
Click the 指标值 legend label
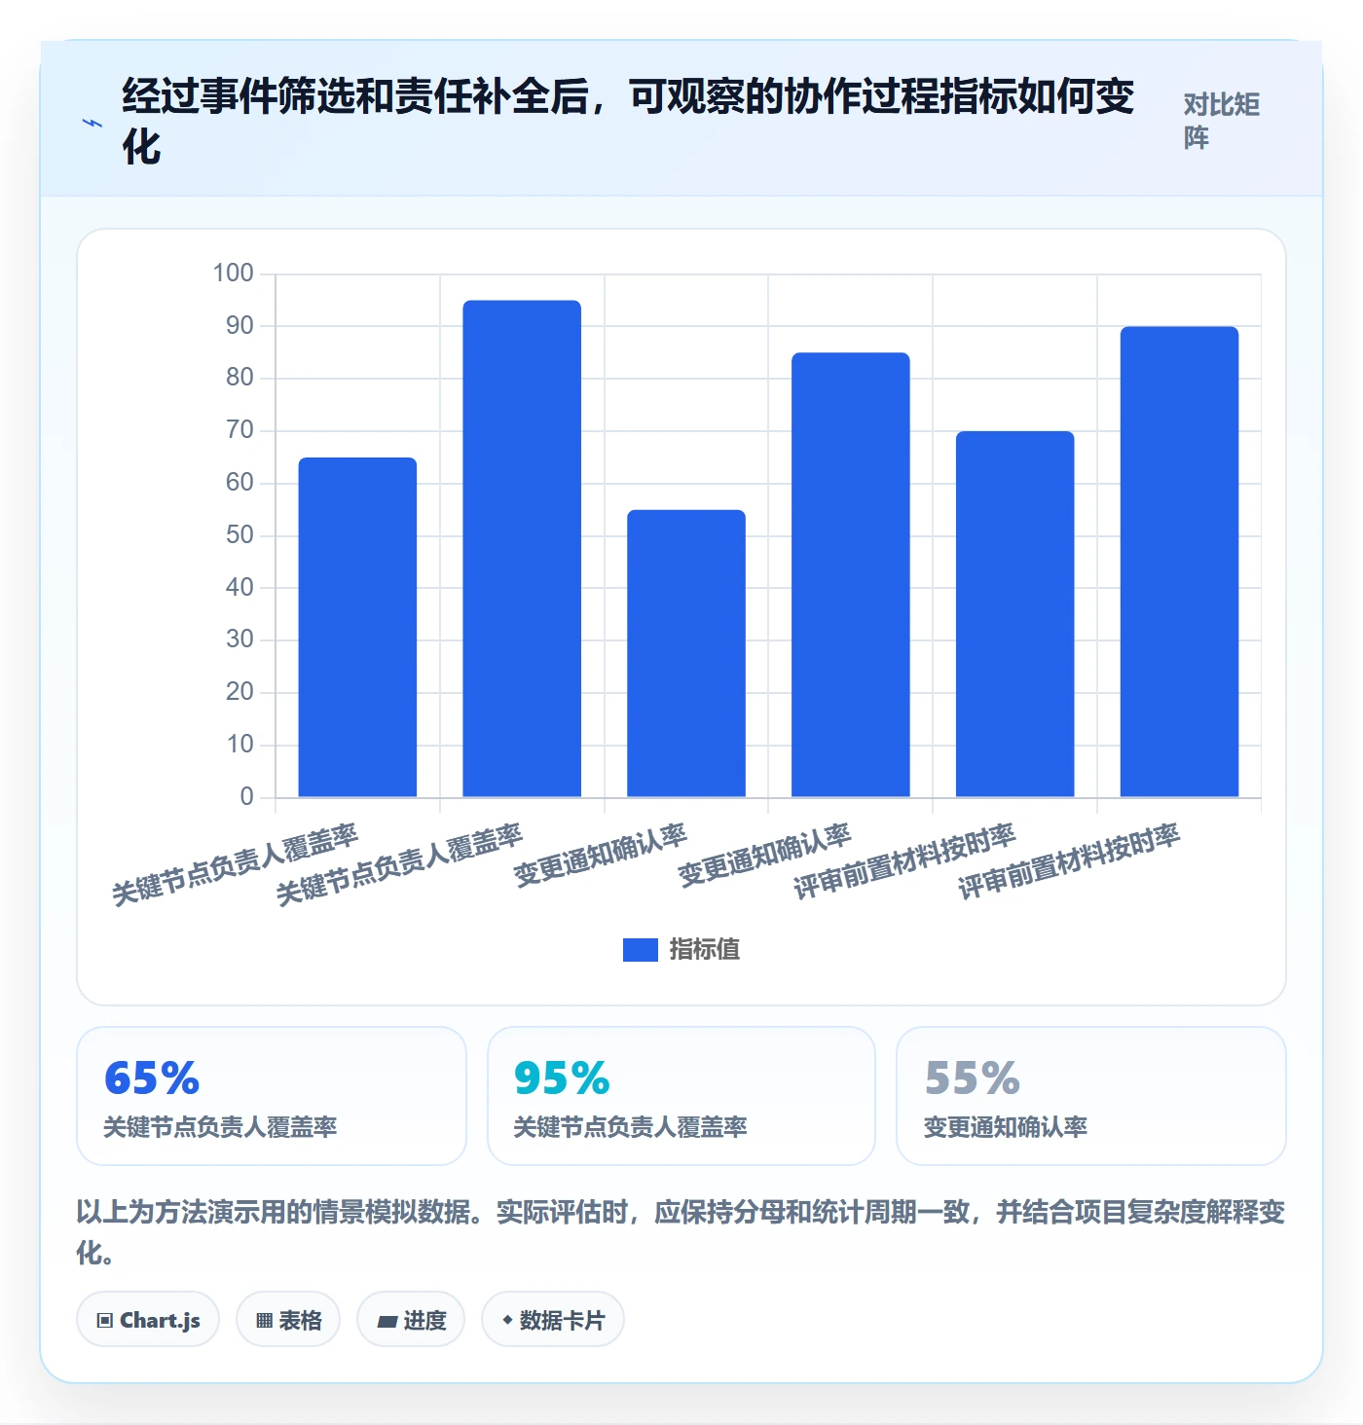tap(705, 950)
